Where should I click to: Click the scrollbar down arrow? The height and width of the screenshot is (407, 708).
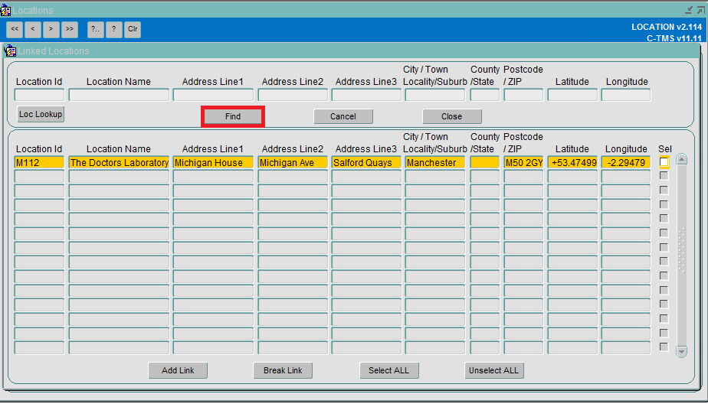[x=681, y=352]
